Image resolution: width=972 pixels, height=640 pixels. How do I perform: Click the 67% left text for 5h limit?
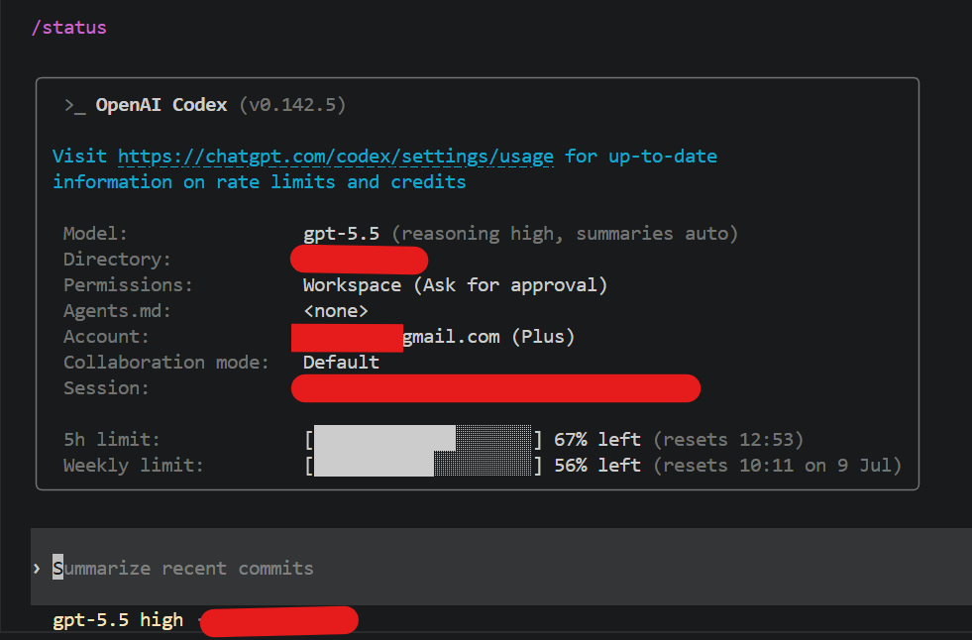[596, 440]
